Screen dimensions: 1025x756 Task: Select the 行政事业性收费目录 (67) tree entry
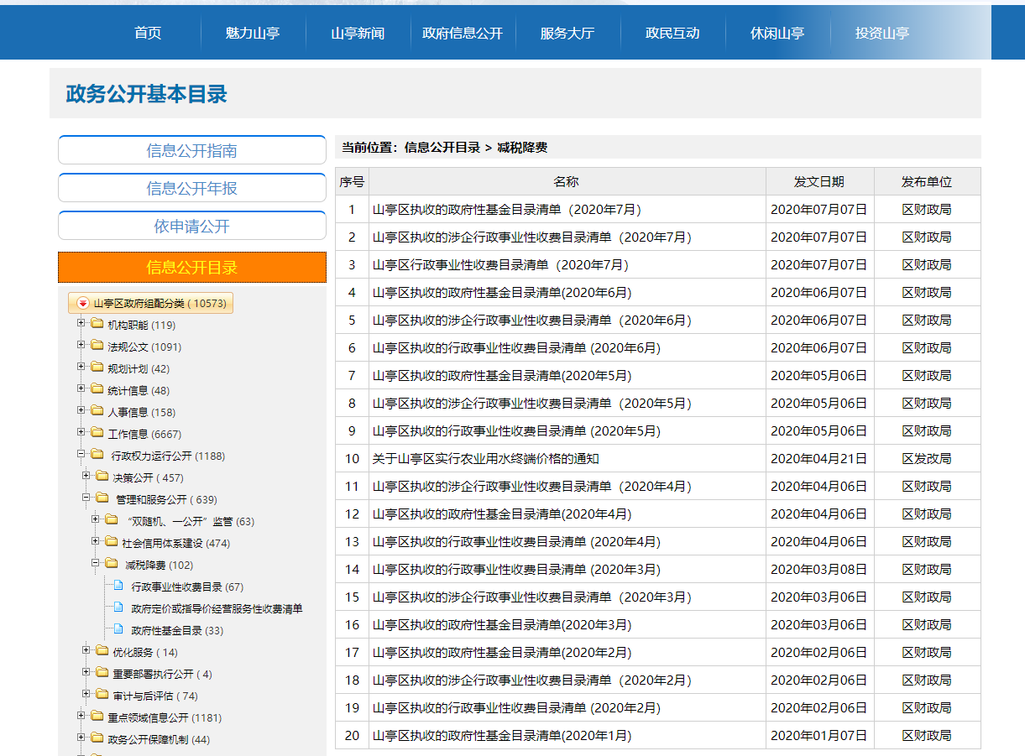click(x=187, y=587)
